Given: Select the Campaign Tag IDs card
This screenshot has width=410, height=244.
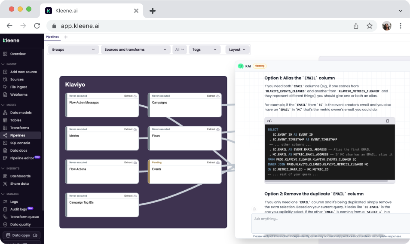Looking at the screenshot, I should pyautogui.click(x=102, y=205).
